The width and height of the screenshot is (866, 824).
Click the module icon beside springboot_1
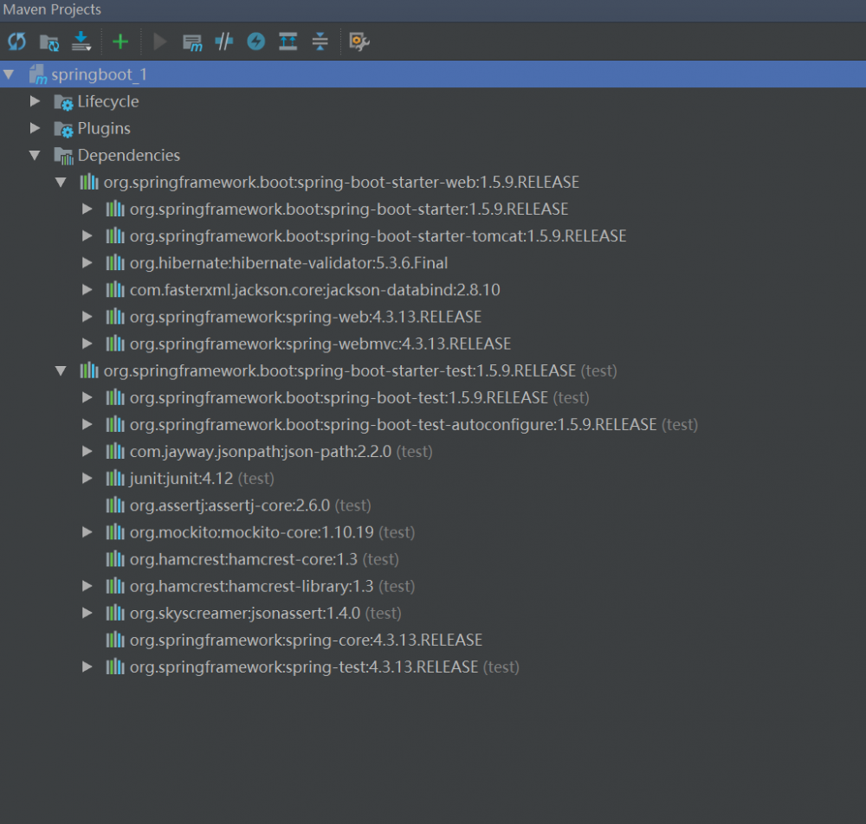[36, 74]
